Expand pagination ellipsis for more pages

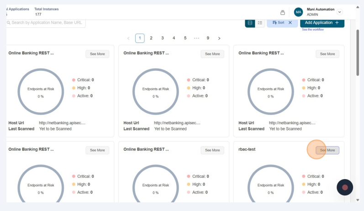tap(196, 38)
